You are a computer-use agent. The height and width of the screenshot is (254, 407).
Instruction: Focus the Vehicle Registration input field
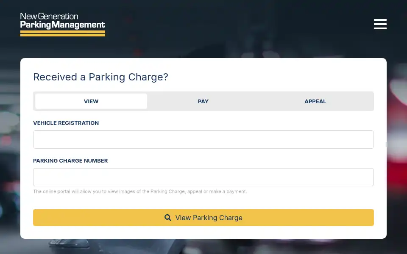tap(203, 139)
